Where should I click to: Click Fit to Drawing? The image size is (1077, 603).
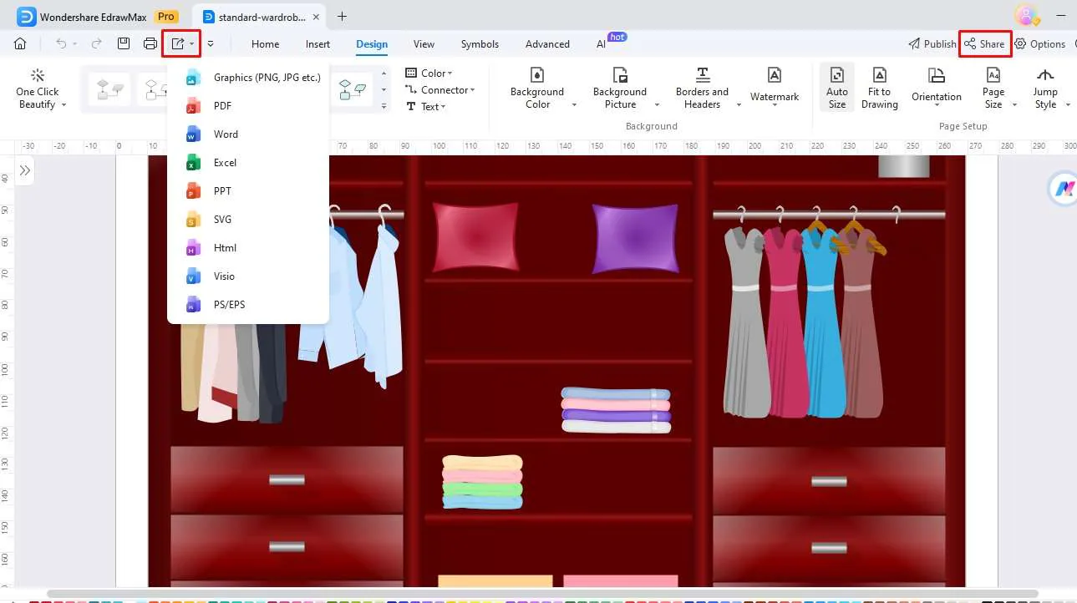tap(879, 88)
